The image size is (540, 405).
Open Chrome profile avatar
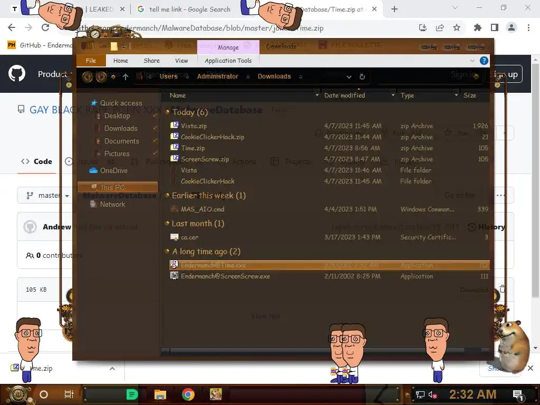click(512, 27)
